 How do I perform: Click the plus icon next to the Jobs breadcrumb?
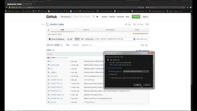tap(53, 50)
